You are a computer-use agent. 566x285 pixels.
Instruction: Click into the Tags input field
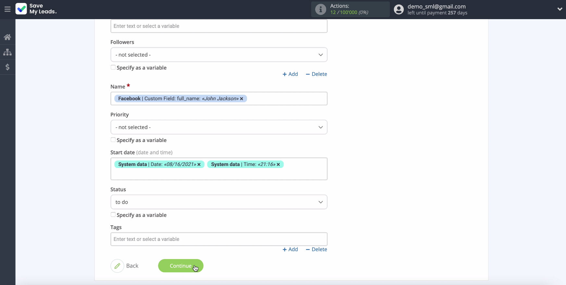click(x=219, y=239)
